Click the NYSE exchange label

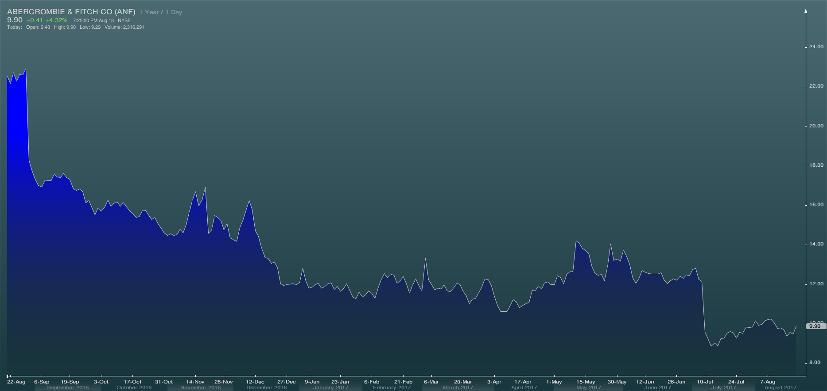click(124, 20)
